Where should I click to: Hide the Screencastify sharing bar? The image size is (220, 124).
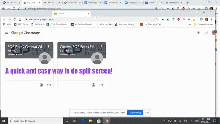point(147,113)
